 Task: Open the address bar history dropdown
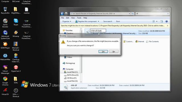(x=129, y=14)
